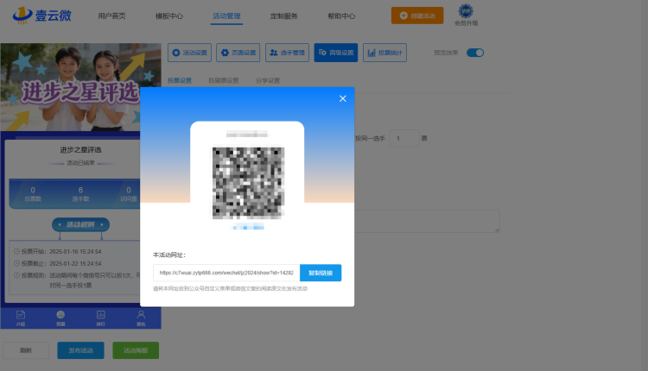Click the 本活动网址 label
The image size is (648, 371).
pos(169,255)
